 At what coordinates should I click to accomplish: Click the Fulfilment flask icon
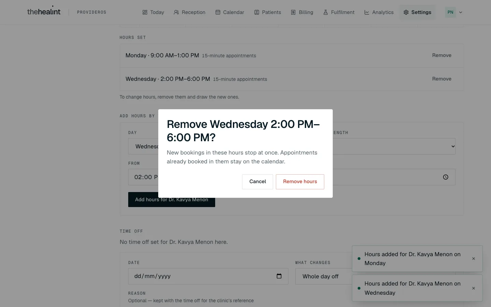(326, 12)
